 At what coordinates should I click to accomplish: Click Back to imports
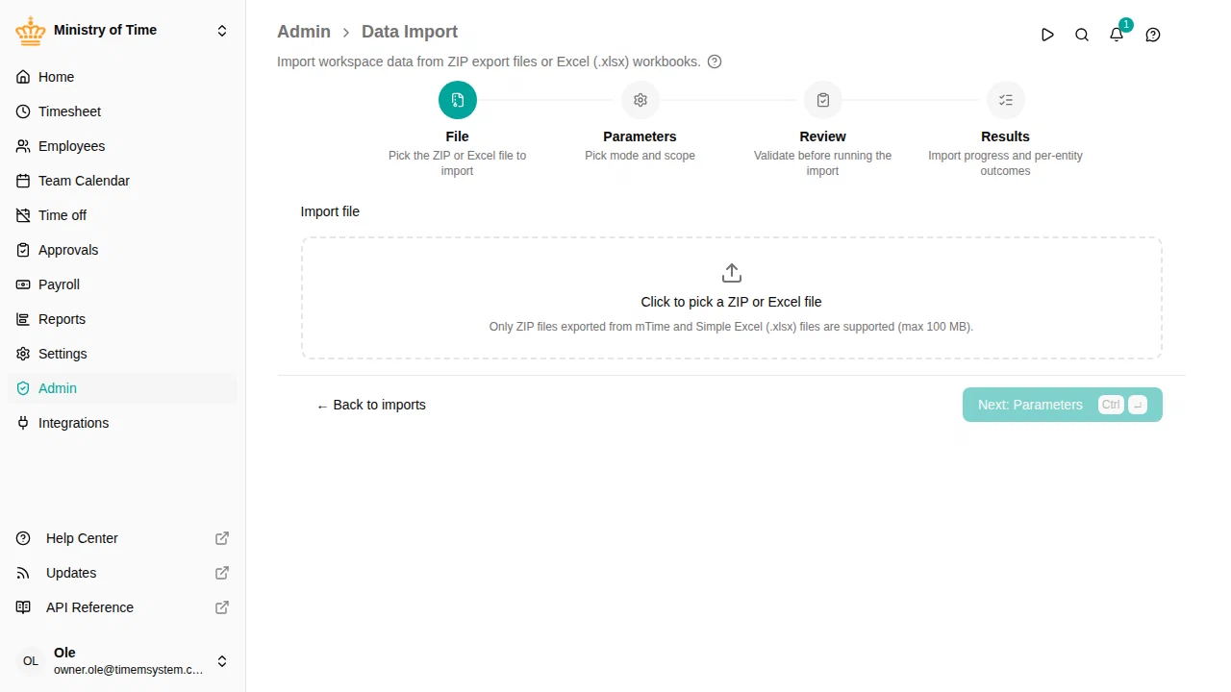pyautogui.click(x=371, y=405)
